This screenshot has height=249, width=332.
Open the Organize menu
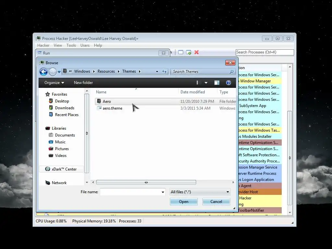pyautogui.click(x=54, y=83)
